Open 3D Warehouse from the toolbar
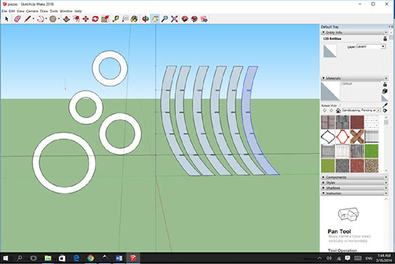The height and width of the screenshot is (264, 395). tap(185, 19)
